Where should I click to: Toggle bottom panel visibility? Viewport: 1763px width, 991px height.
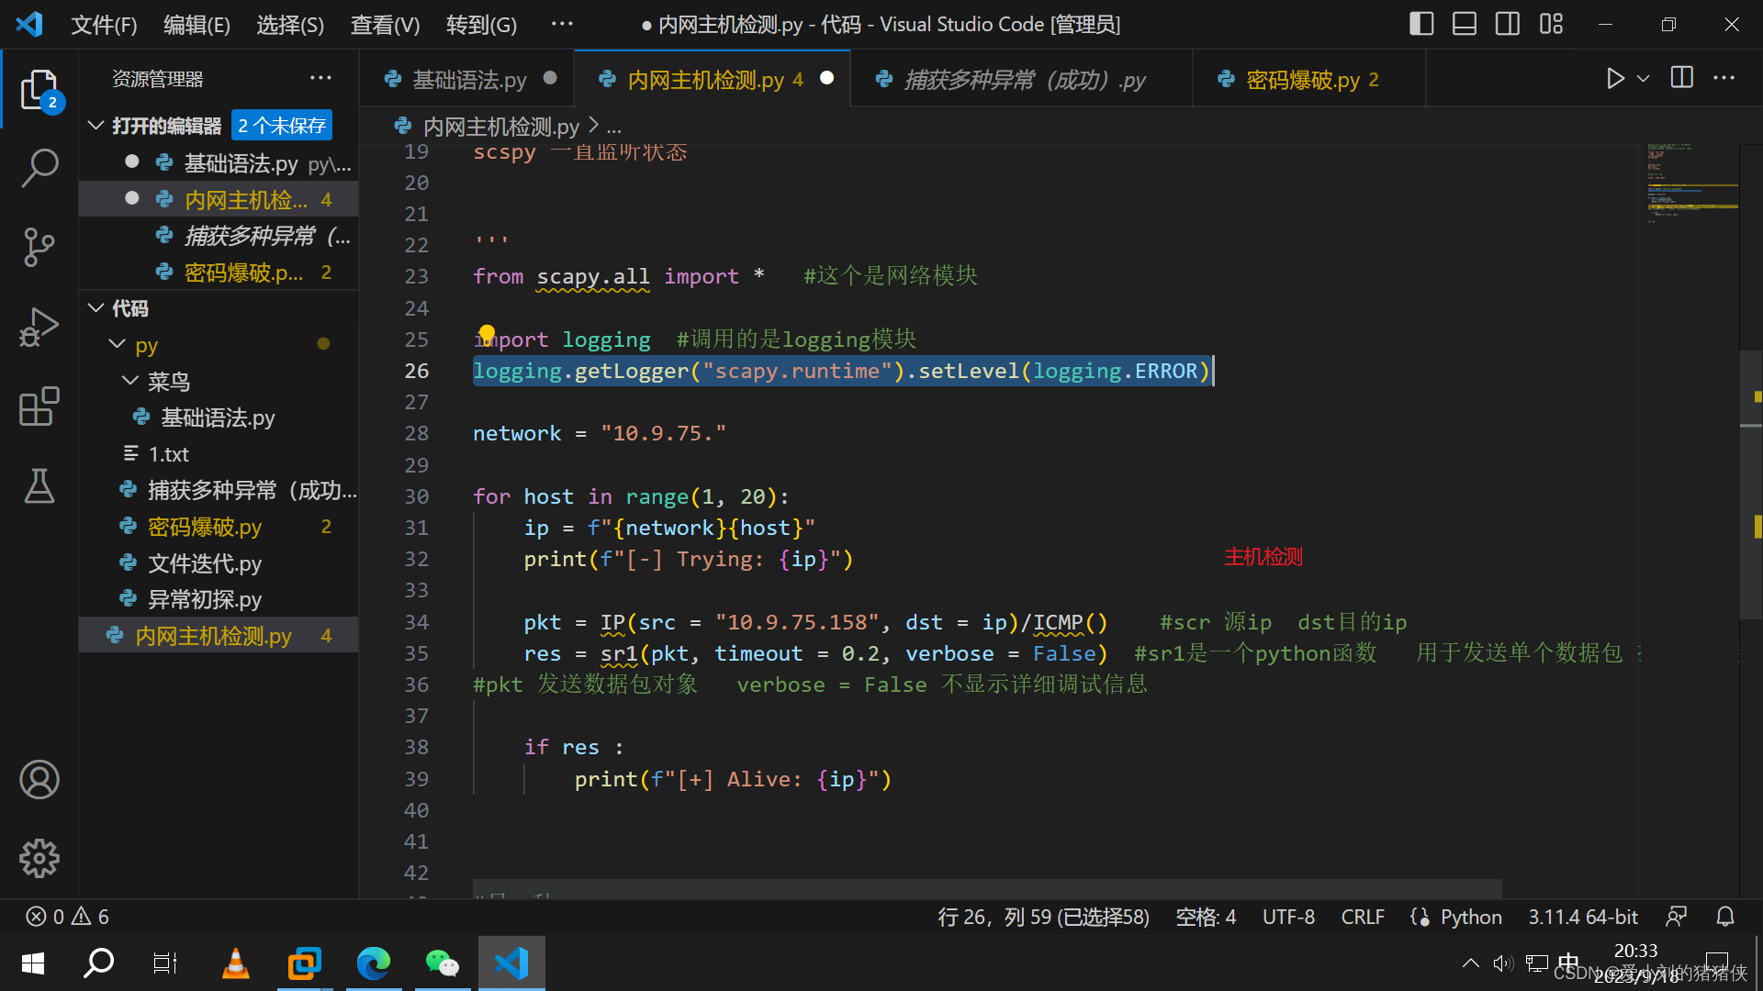tap(1465, 24)
